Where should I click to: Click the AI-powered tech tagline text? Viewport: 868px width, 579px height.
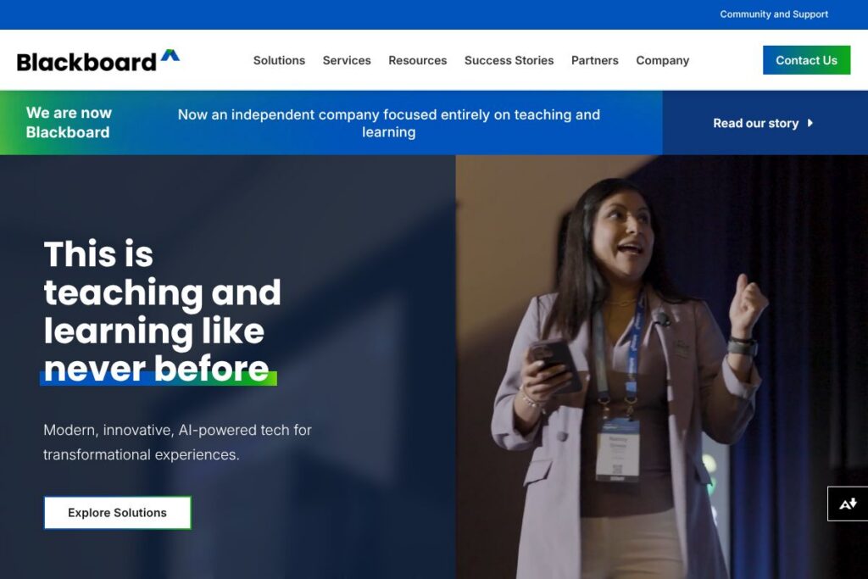[x=177, y=442]
